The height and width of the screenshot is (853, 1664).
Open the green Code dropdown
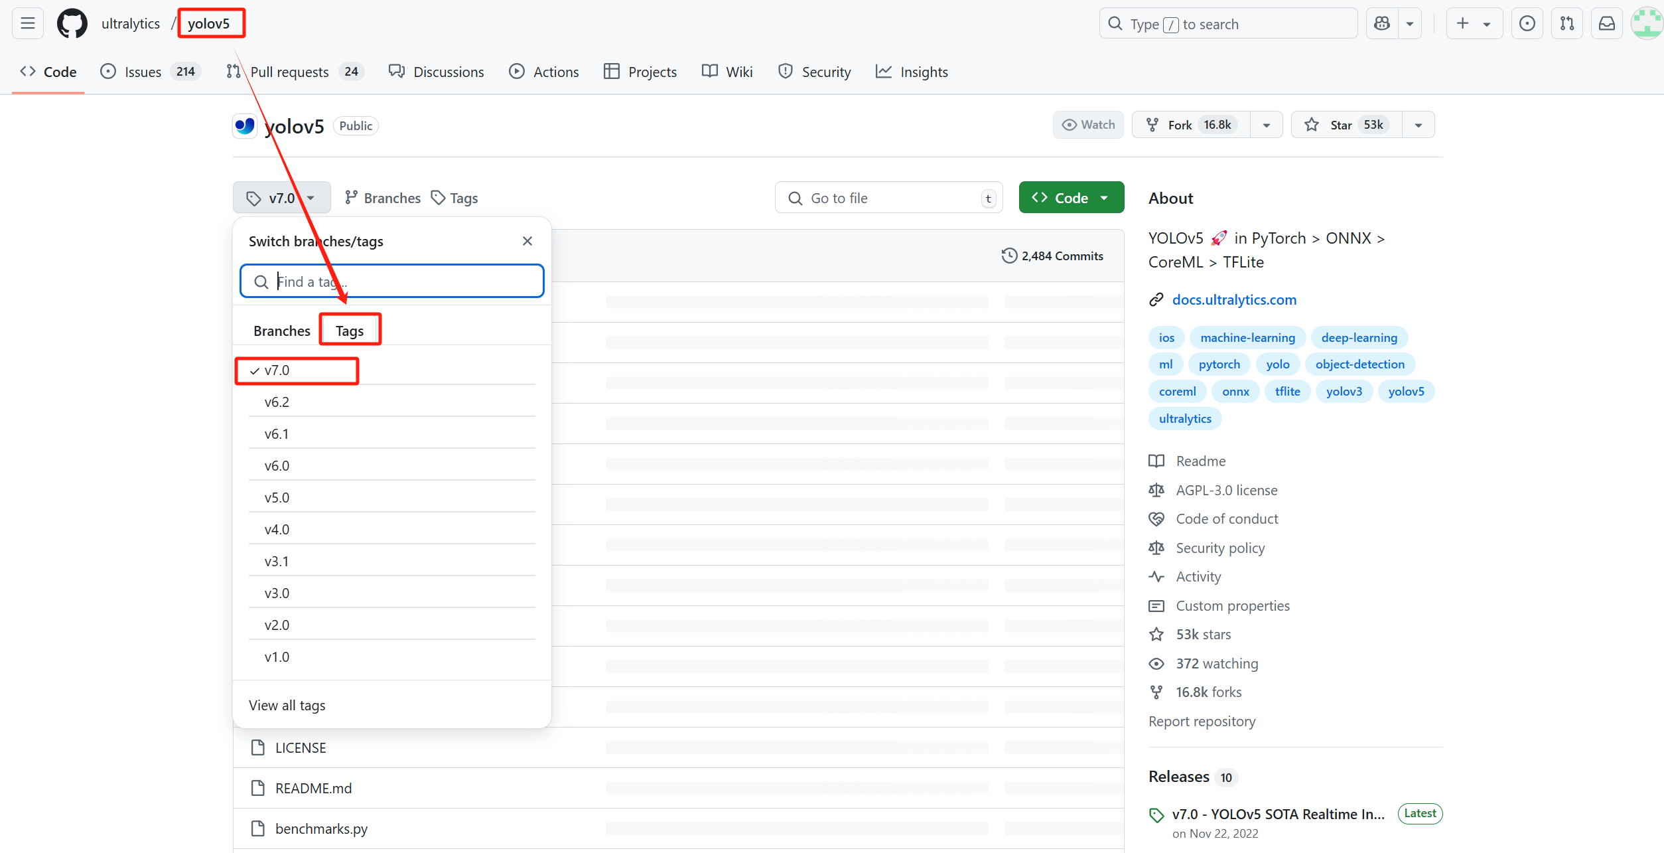coord(1071,198)
